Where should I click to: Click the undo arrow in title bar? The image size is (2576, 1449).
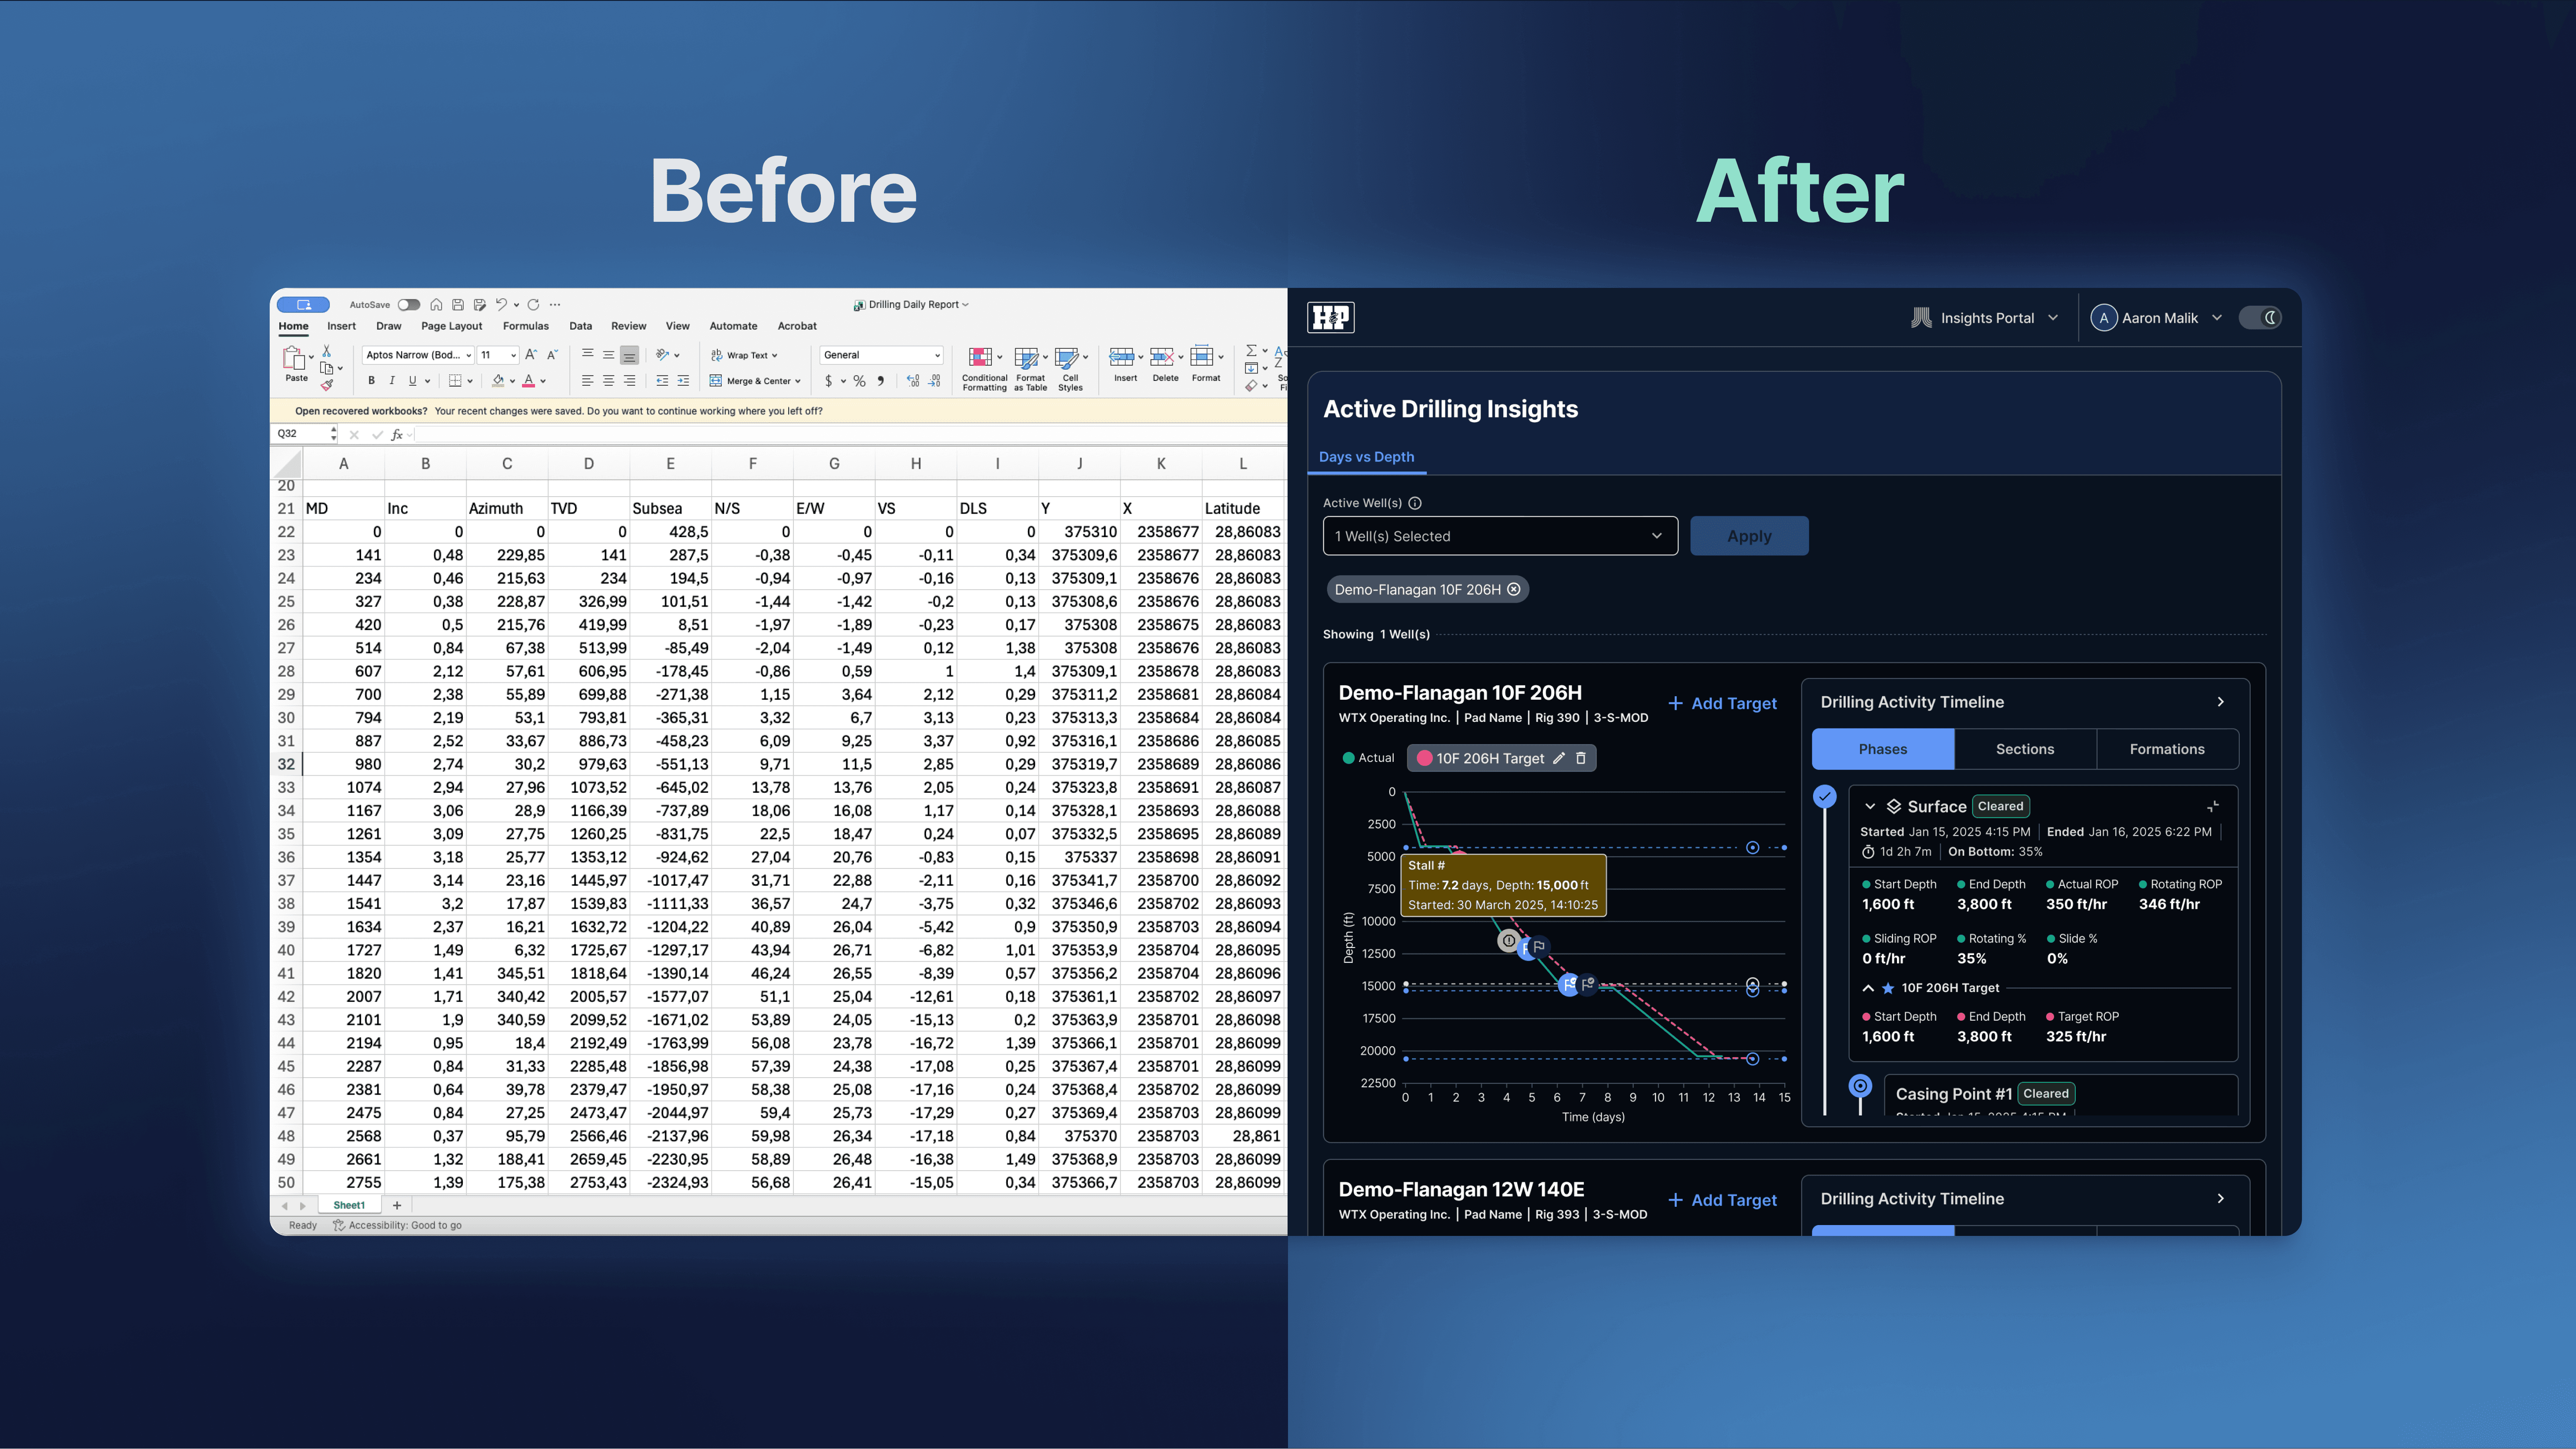point(501,305)
